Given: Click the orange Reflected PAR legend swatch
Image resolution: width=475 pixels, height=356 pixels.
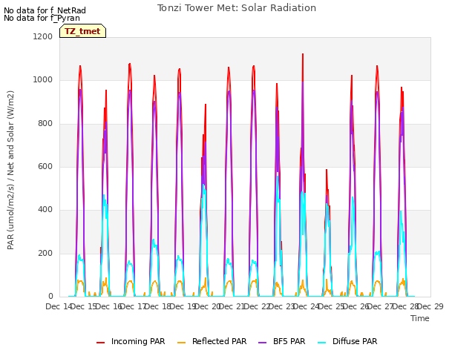Looking at the screenshot, I should [181, 343].
